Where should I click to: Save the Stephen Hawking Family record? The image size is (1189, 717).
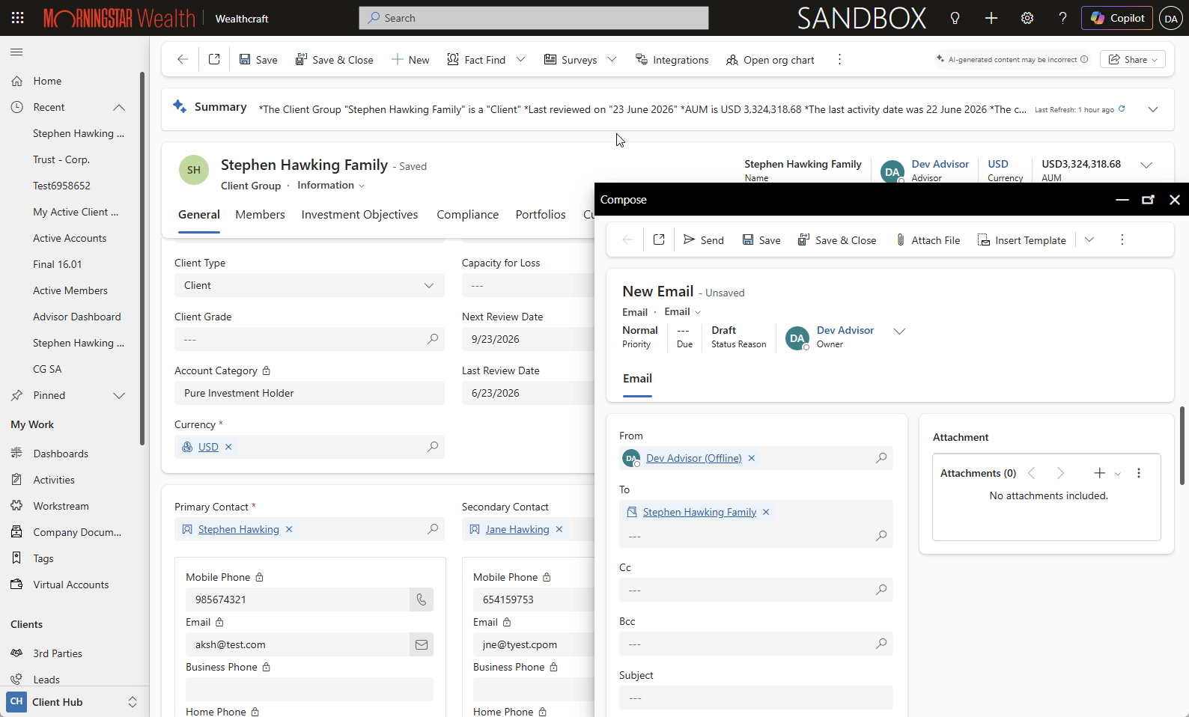258,60
